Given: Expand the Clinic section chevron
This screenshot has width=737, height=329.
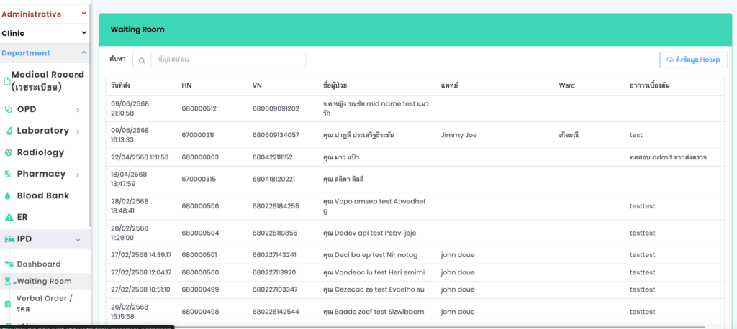Looking at the screenshot, I should click(x=84, y=33).
